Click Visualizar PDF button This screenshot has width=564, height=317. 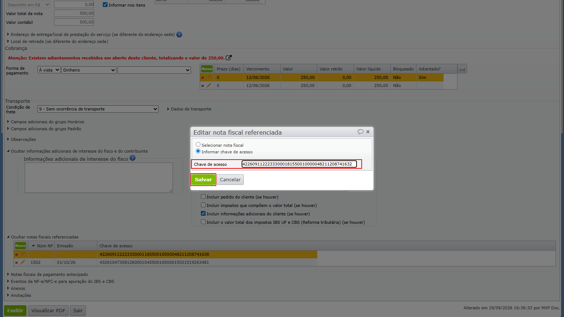point(48,310)
